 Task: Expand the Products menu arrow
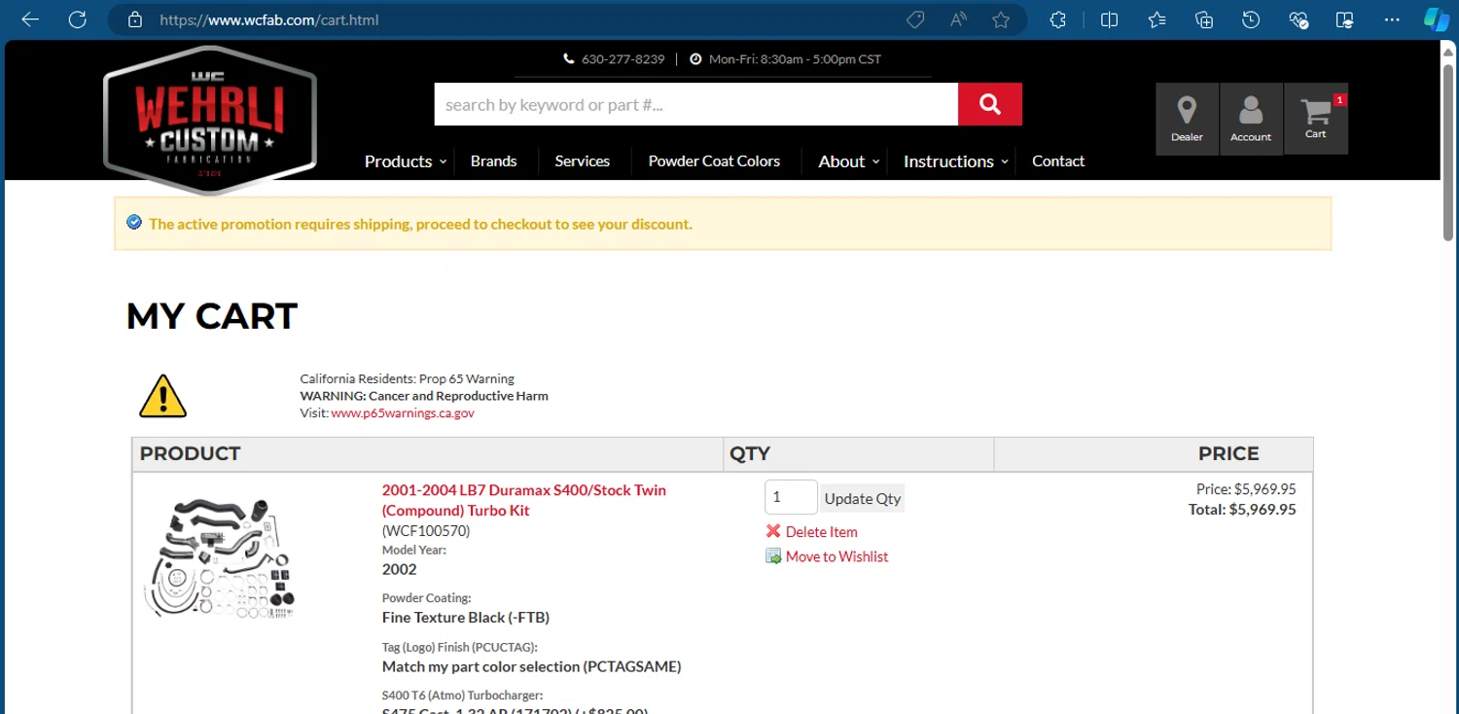click(x=443, y=161)
